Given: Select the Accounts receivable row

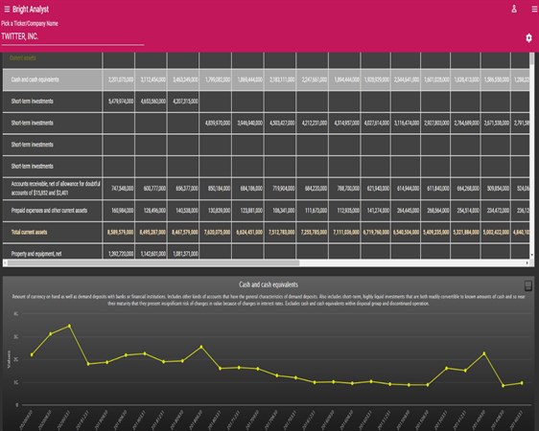Looking at the screenshot, I should pyautogui.click(x=266, y=189).
